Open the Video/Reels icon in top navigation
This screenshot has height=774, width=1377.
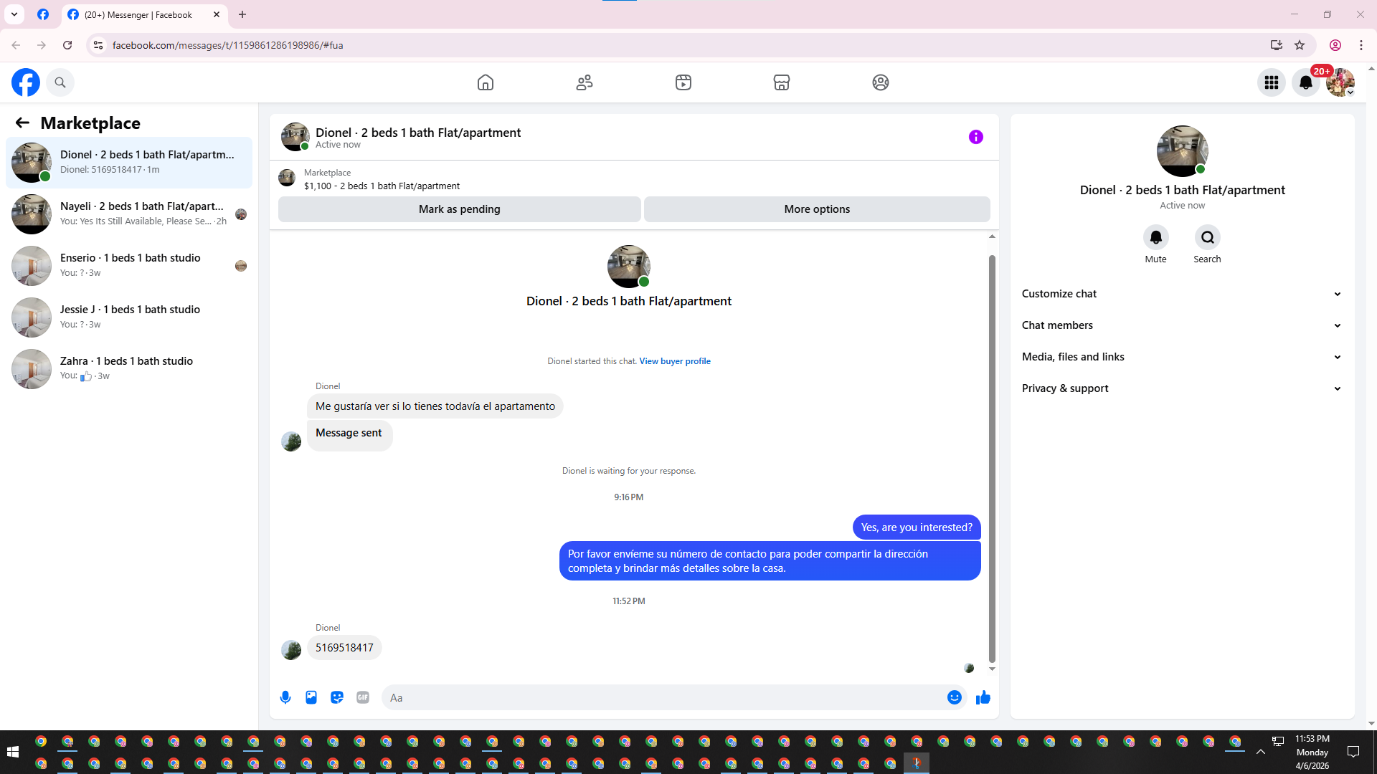coord(683,82)
